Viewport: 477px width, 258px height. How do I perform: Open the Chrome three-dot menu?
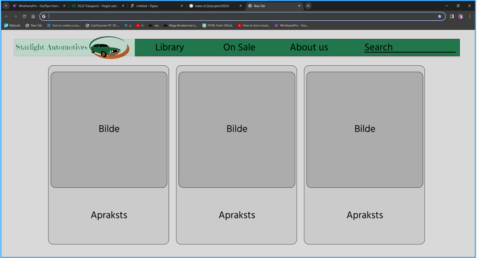[x=469, y=17]
